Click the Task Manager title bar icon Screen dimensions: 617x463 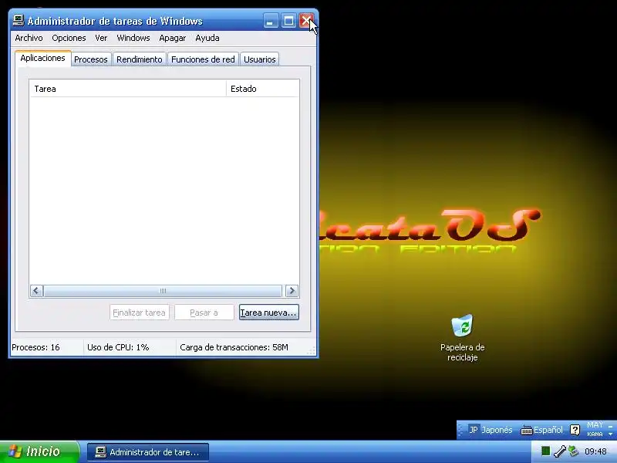18,21
